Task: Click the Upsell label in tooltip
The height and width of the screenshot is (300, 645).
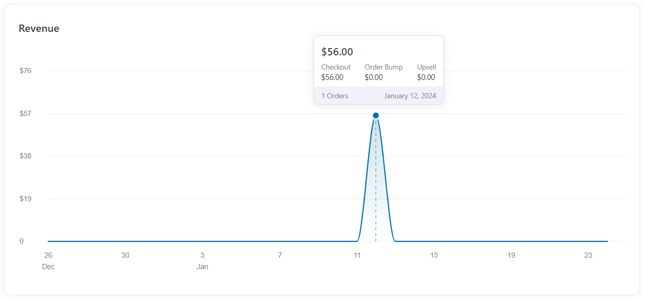Action: pyautogui.click(x=427, y=67)
